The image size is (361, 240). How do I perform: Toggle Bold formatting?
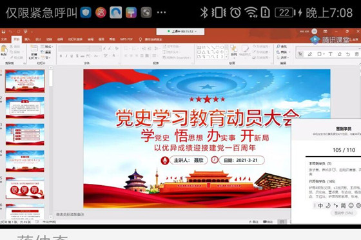61,55
